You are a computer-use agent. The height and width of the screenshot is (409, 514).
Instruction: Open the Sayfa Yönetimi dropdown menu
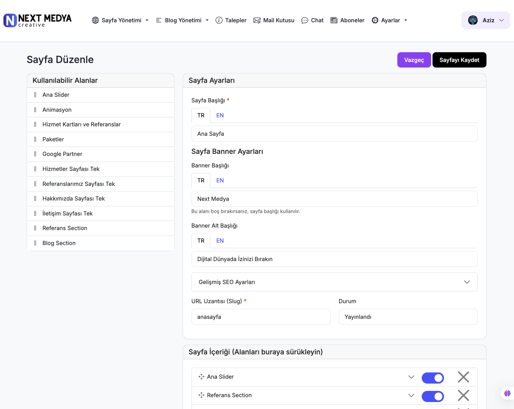120,21
